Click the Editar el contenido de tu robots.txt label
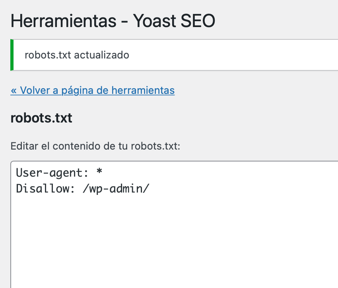This screenshot has height=288, width=338. (95, 146)
